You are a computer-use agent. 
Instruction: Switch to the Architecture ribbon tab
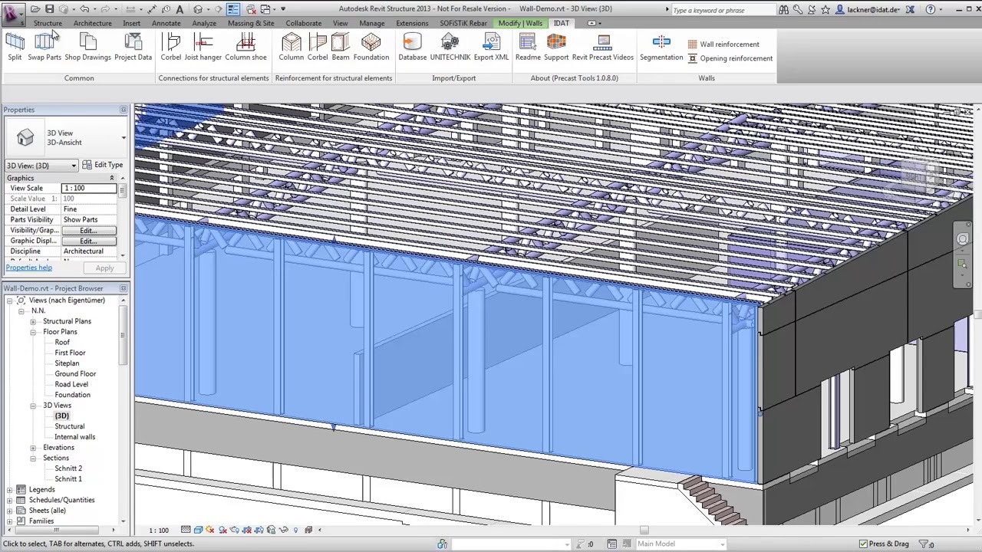coord(92,23)
